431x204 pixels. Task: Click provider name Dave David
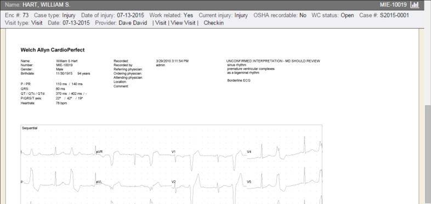coord(133,23)
